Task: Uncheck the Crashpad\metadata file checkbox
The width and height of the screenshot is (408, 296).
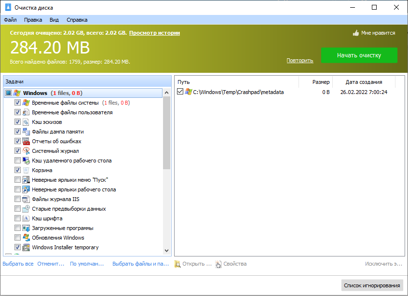Action: click(x=180, y=91)
